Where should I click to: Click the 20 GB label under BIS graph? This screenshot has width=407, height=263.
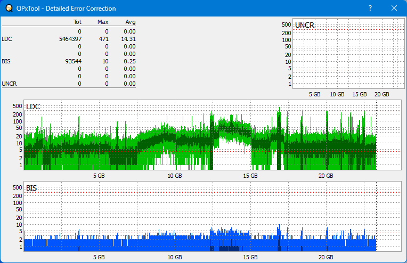[x=325, y=257]
